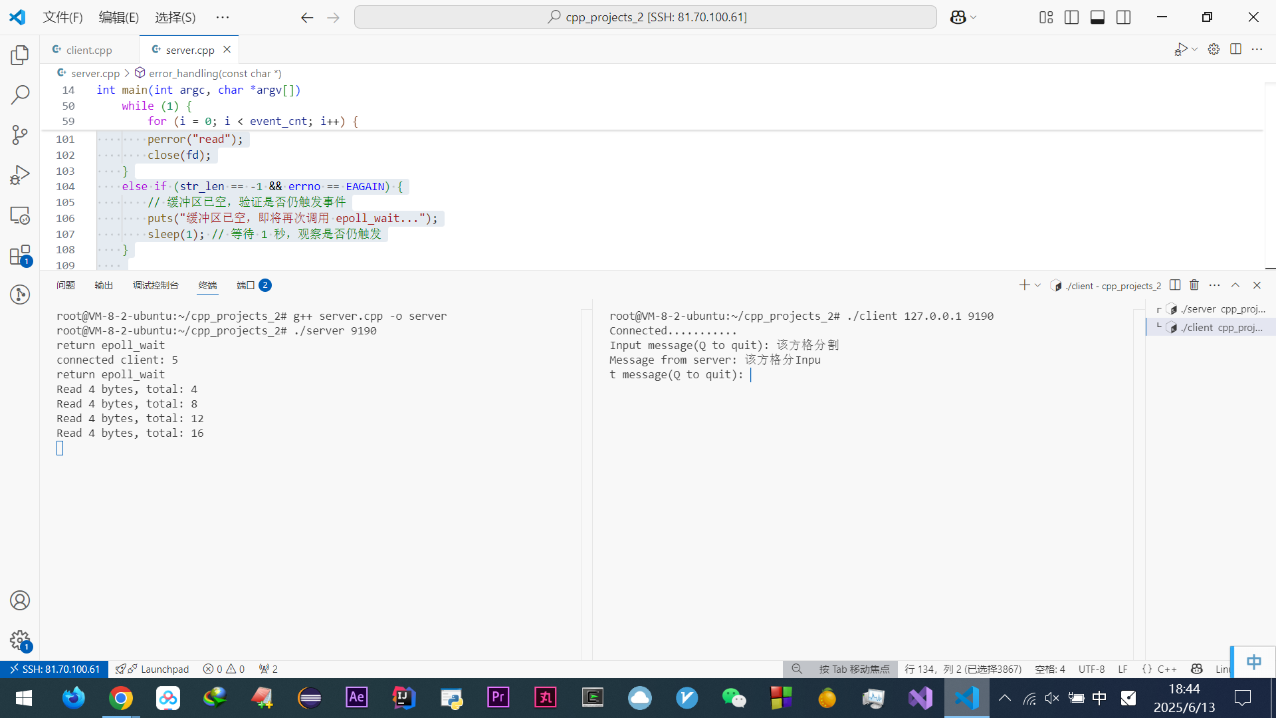Screen dimensions: 1276x718
Task: Kill terminal with trash icon
Action: pyautogui.click(x=1194, y=285)
